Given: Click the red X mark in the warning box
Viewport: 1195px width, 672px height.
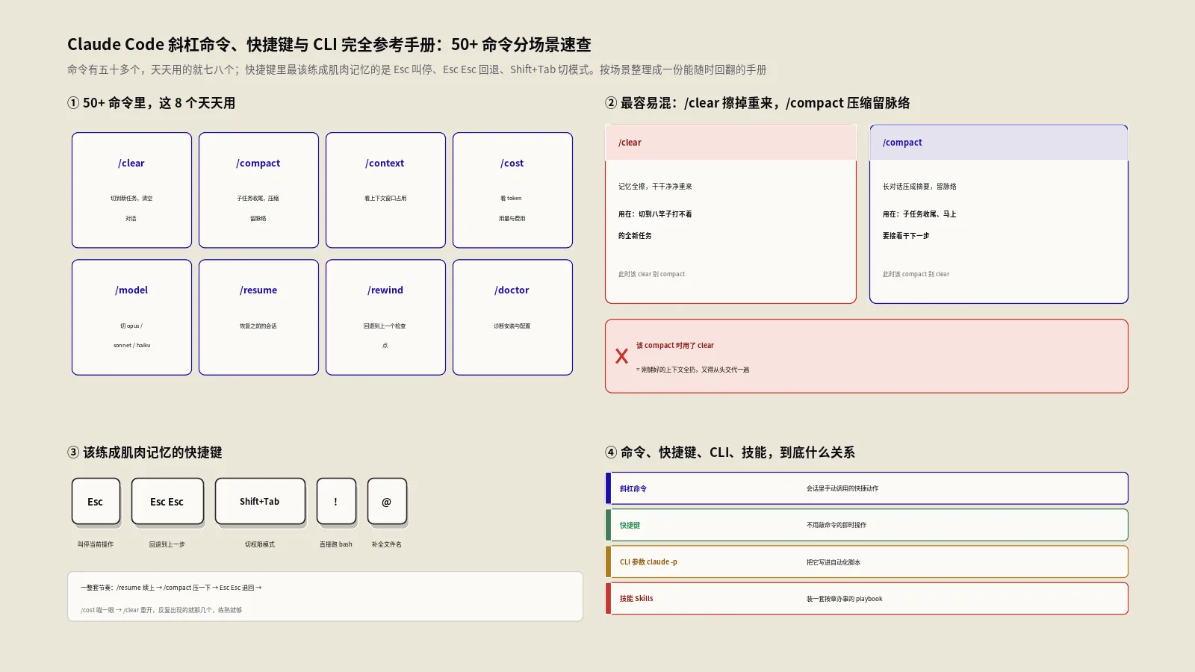Looking at the screenshot, I should coord(621,356).
